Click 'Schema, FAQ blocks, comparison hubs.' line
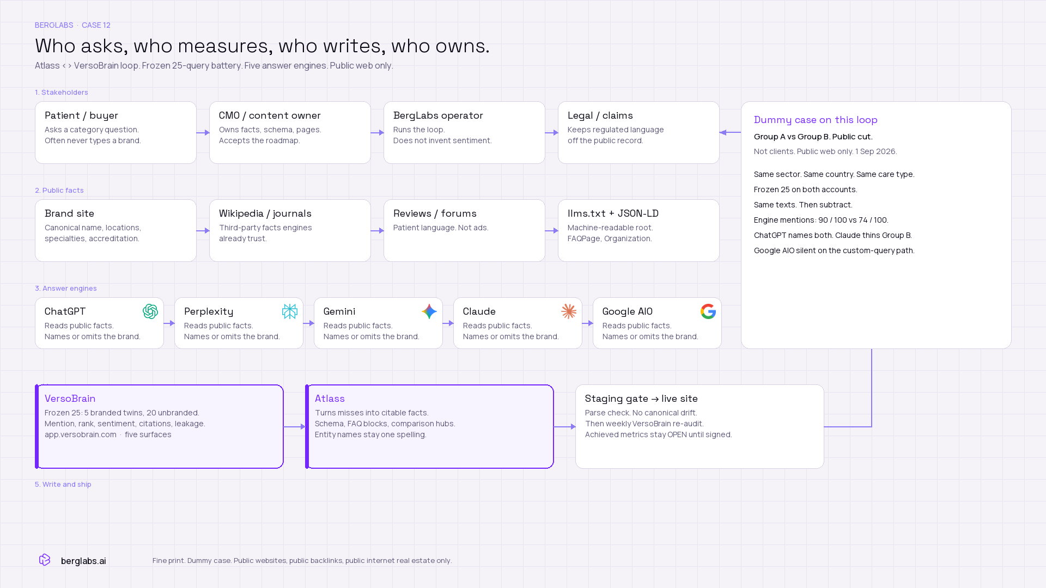Image resolution: width=1046 pixels, height=588 pixels. 385,424
